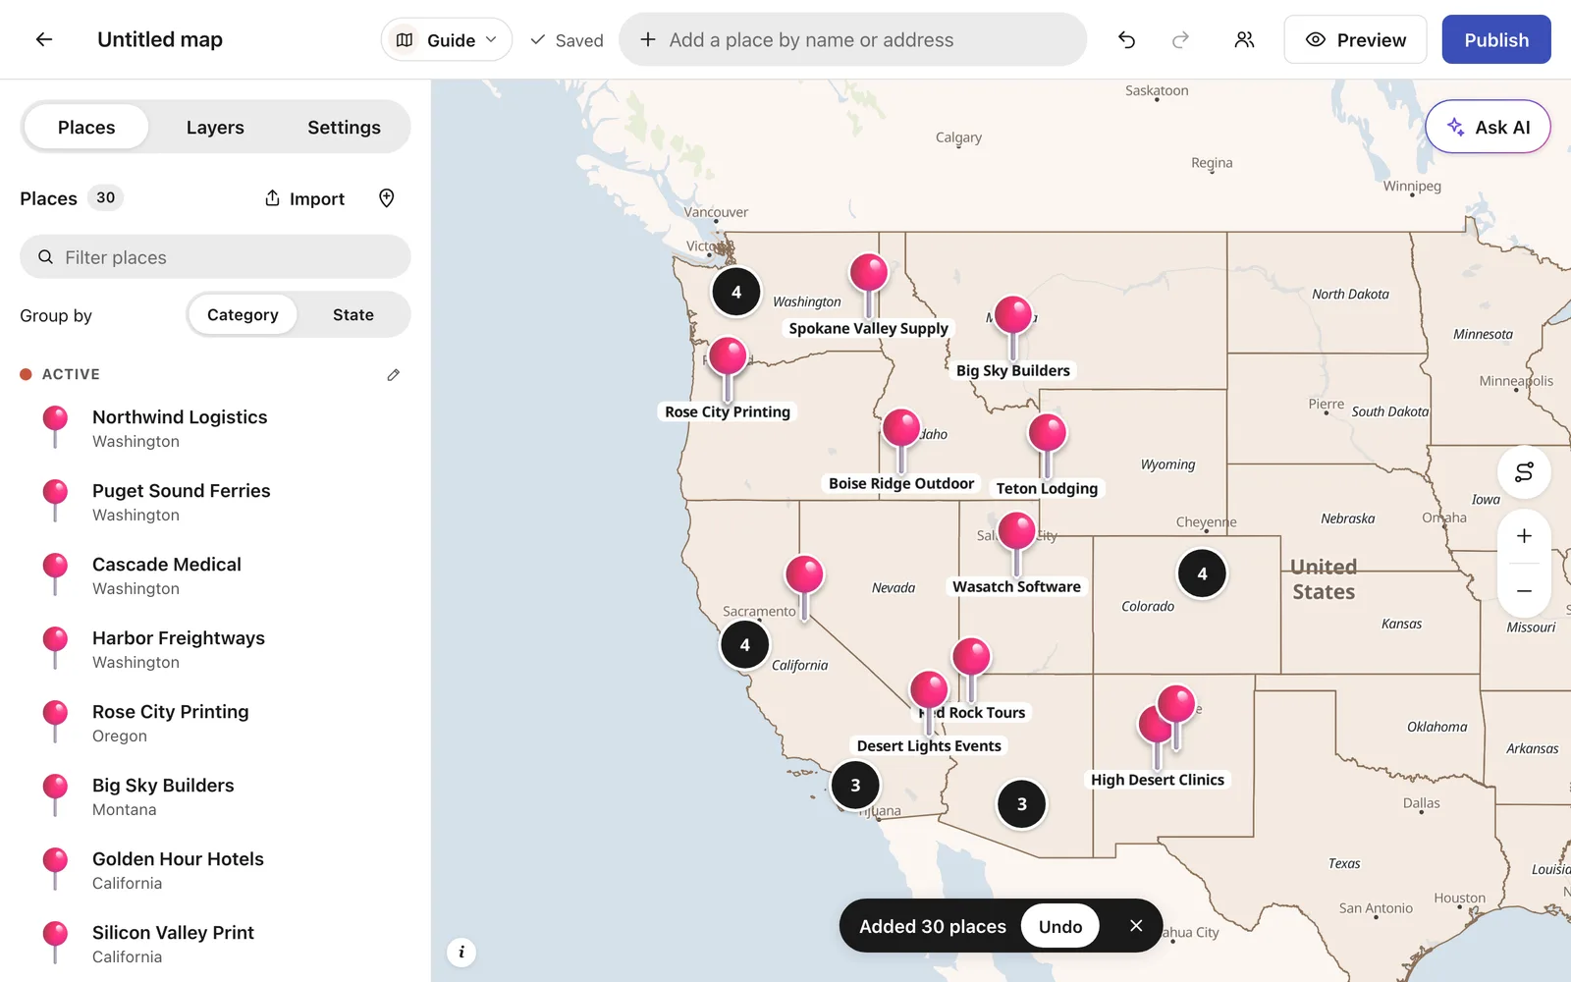Image resolution: width=1571 pixels, height=982 pixels.
Task: Click the drop pin icon beside Import
Action: (387, 198)
